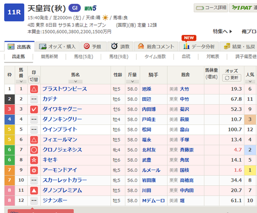Screen dimensions: 257x213
Task: Click the sunny weather icon
Action: [x=105, y=18]
